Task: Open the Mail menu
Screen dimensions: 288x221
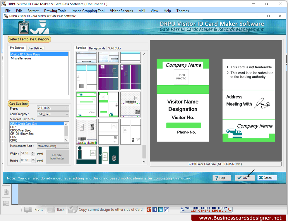Action: [142, 11]
